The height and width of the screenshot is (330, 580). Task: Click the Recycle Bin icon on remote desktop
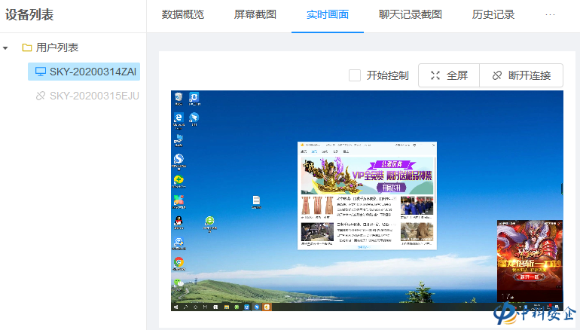(179, 97)
